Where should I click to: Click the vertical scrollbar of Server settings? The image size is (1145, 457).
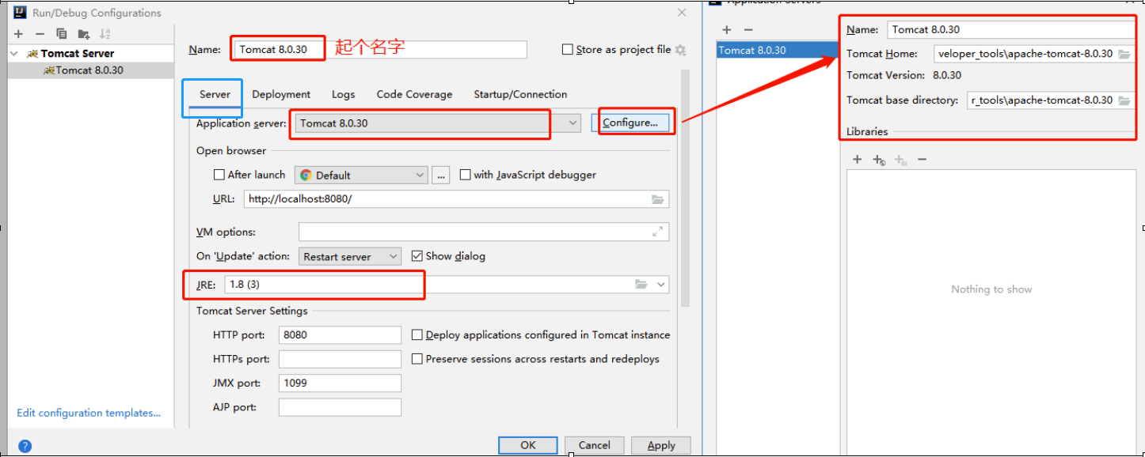coord(685,188)
